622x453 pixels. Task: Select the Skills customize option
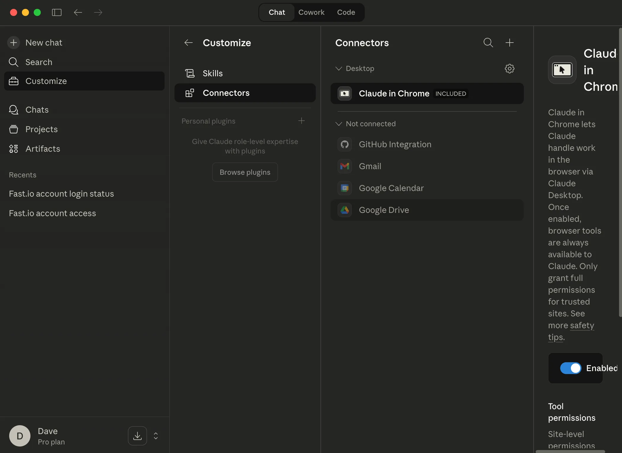(212, 73)
